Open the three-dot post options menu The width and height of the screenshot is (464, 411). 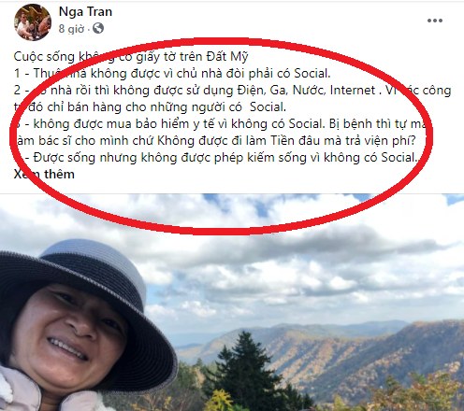(x=435, y=21)
